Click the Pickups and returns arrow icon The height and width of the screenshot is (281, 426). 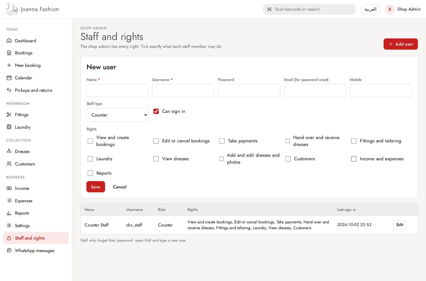point(9,90)
